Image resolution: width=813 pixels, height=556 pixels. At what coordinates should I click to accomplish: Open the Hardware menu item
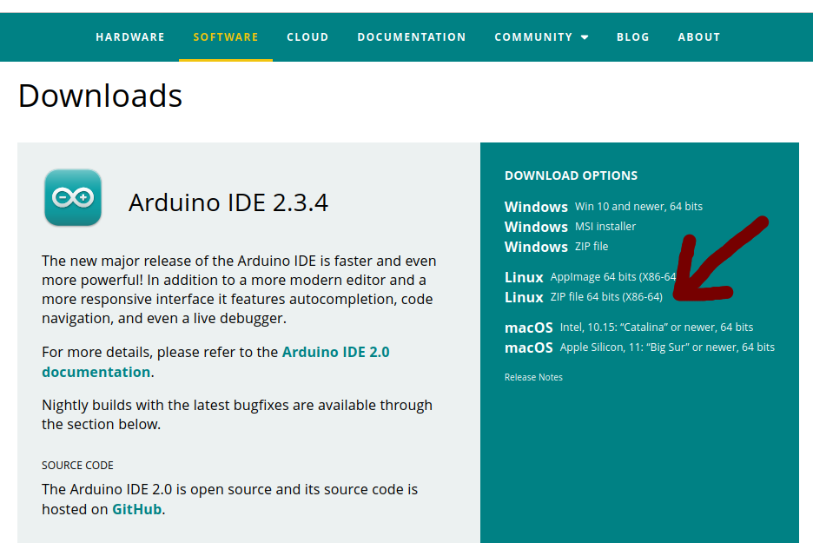(x=130, y=37)
